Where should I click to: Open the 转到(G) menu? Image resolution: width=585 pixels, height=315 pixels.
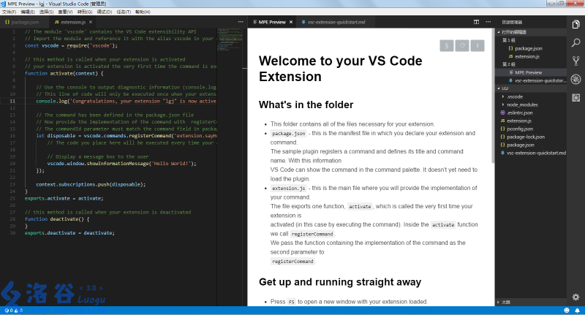(85, 12)
